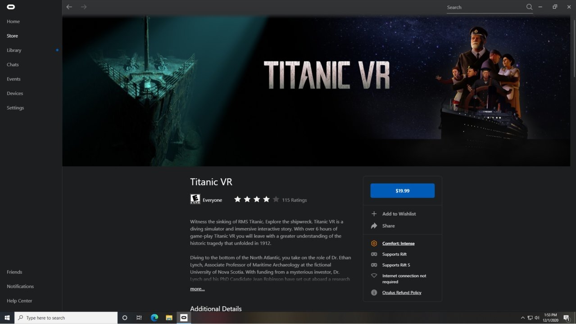Click the Windows taskbar search box
The height and width of the screenshot is (324, 576).
click(x=66, y=318)
